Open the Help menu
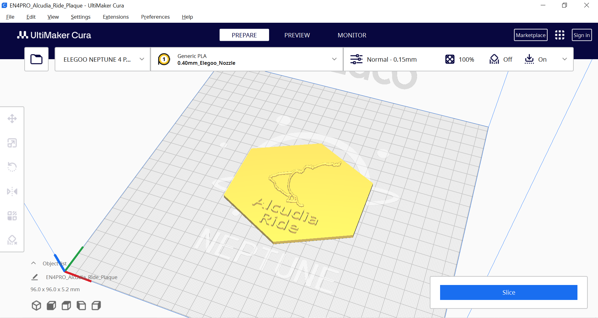This screenshot has width=598, height=318. pyautogui.click(x=187, y=17)
